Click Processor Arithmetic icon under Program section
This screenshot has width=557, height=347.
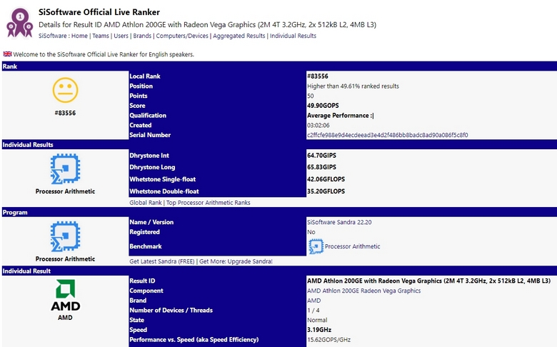click(x=65, y=236)
